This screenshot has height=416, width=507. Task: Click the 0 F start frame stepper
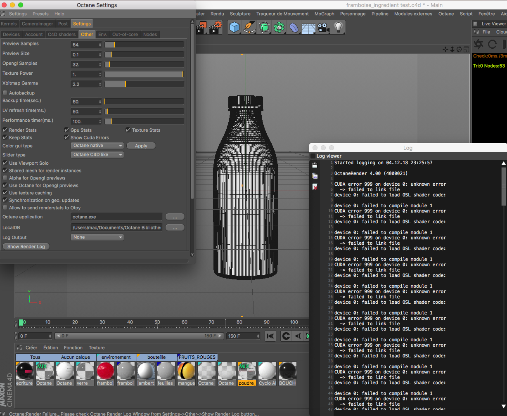[50, 336]
